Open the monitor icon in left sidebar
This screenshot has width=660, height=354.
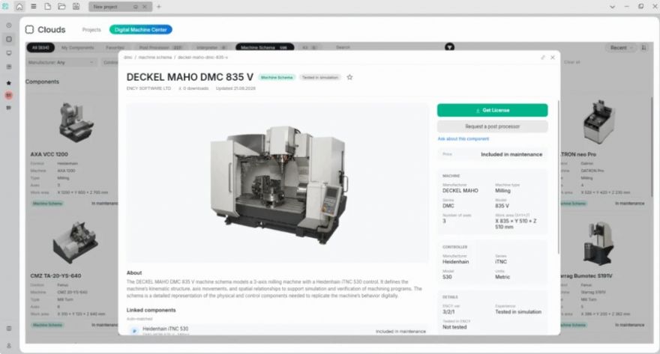pyautogui.click(x=9, y=53)
